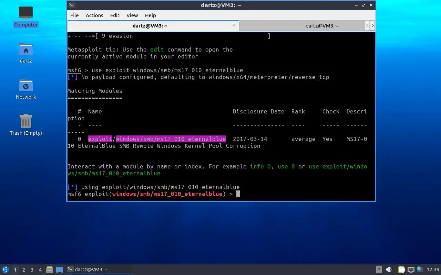
Task: Open the File menu
Action: [x=74, y=15]
